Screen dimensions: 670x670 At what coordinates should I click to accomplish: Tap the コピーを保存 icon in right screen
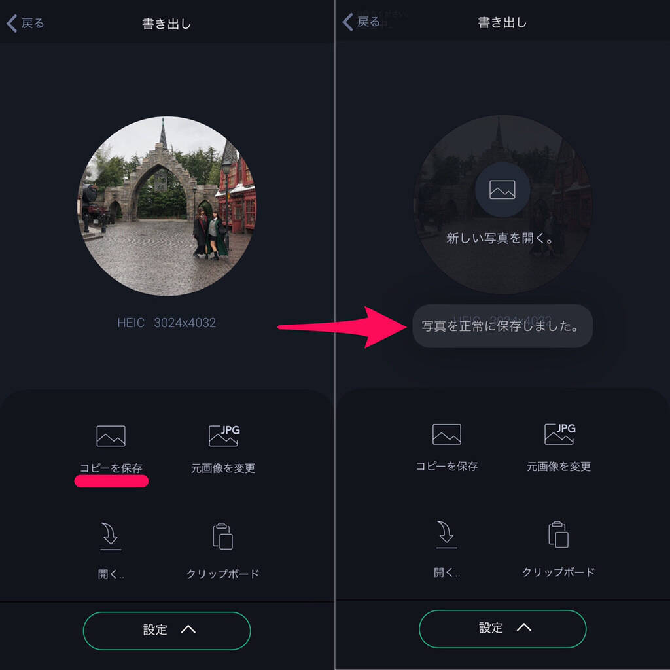point(446,434)
